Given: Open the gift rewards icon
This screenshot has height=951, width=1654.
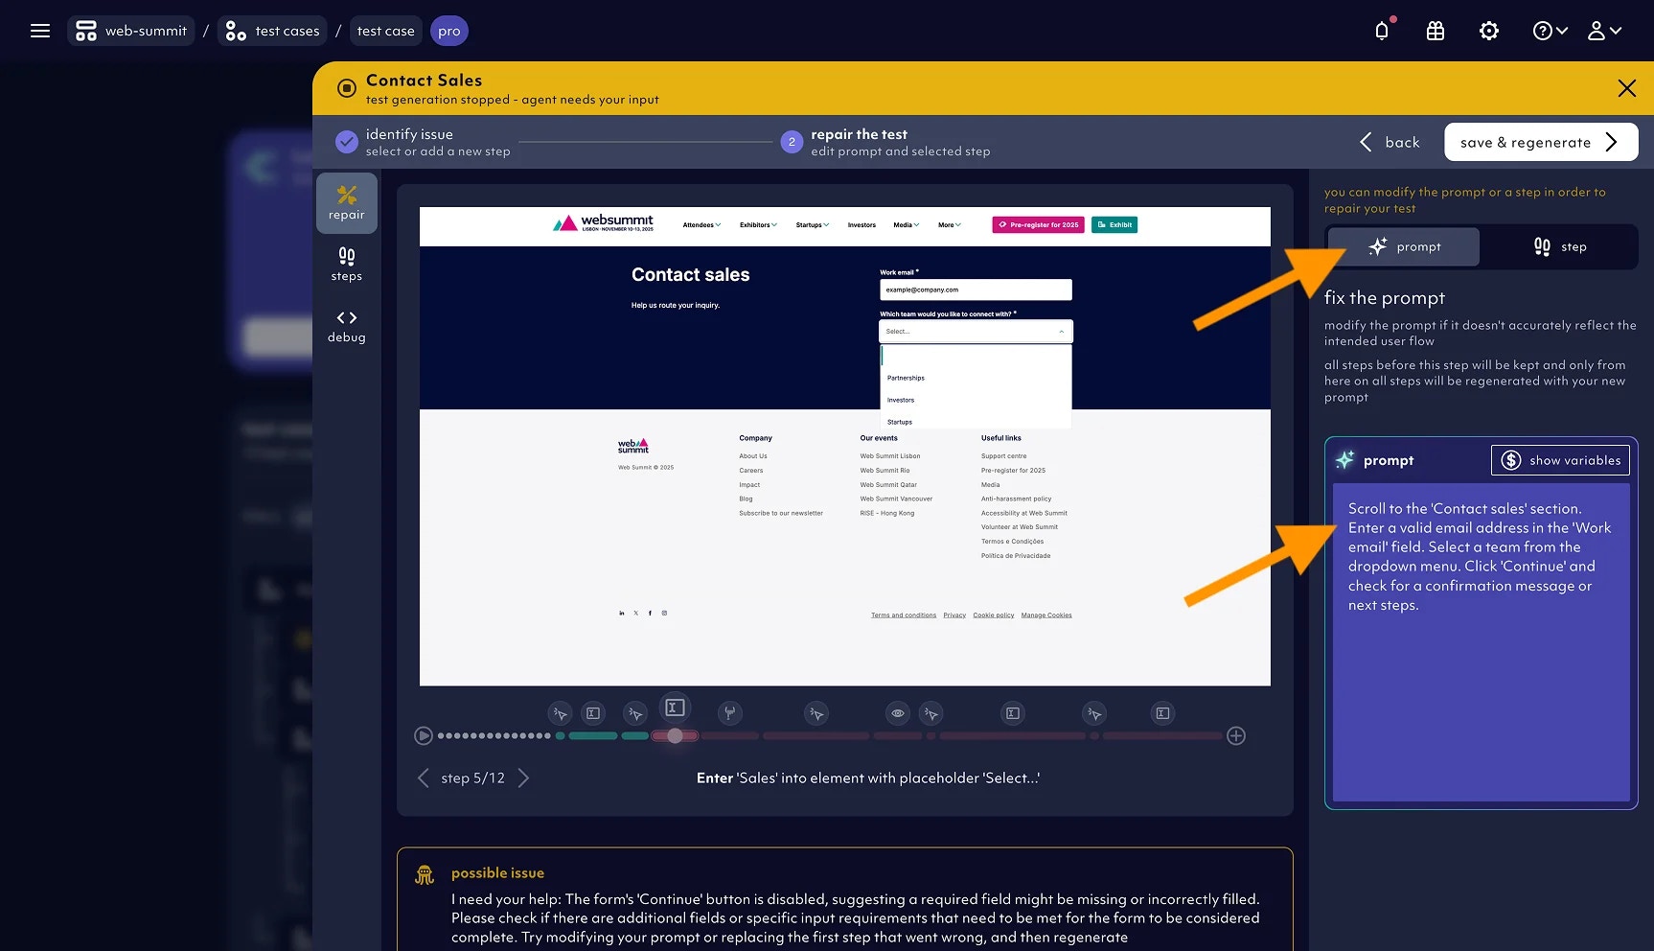Looking at the screenshot, I should click(x=1435, y=31).
